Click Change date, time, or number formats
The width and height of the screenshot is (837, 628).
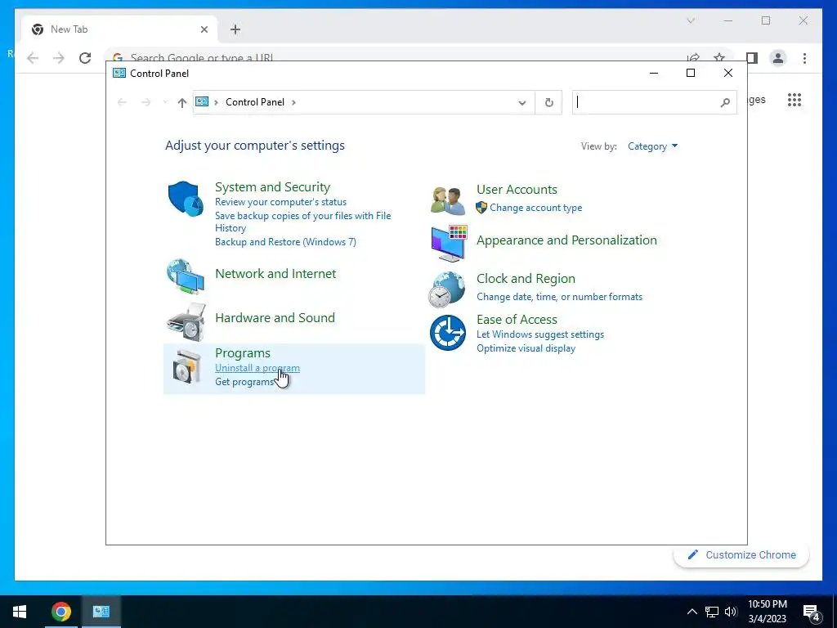[x=559, y=297]
